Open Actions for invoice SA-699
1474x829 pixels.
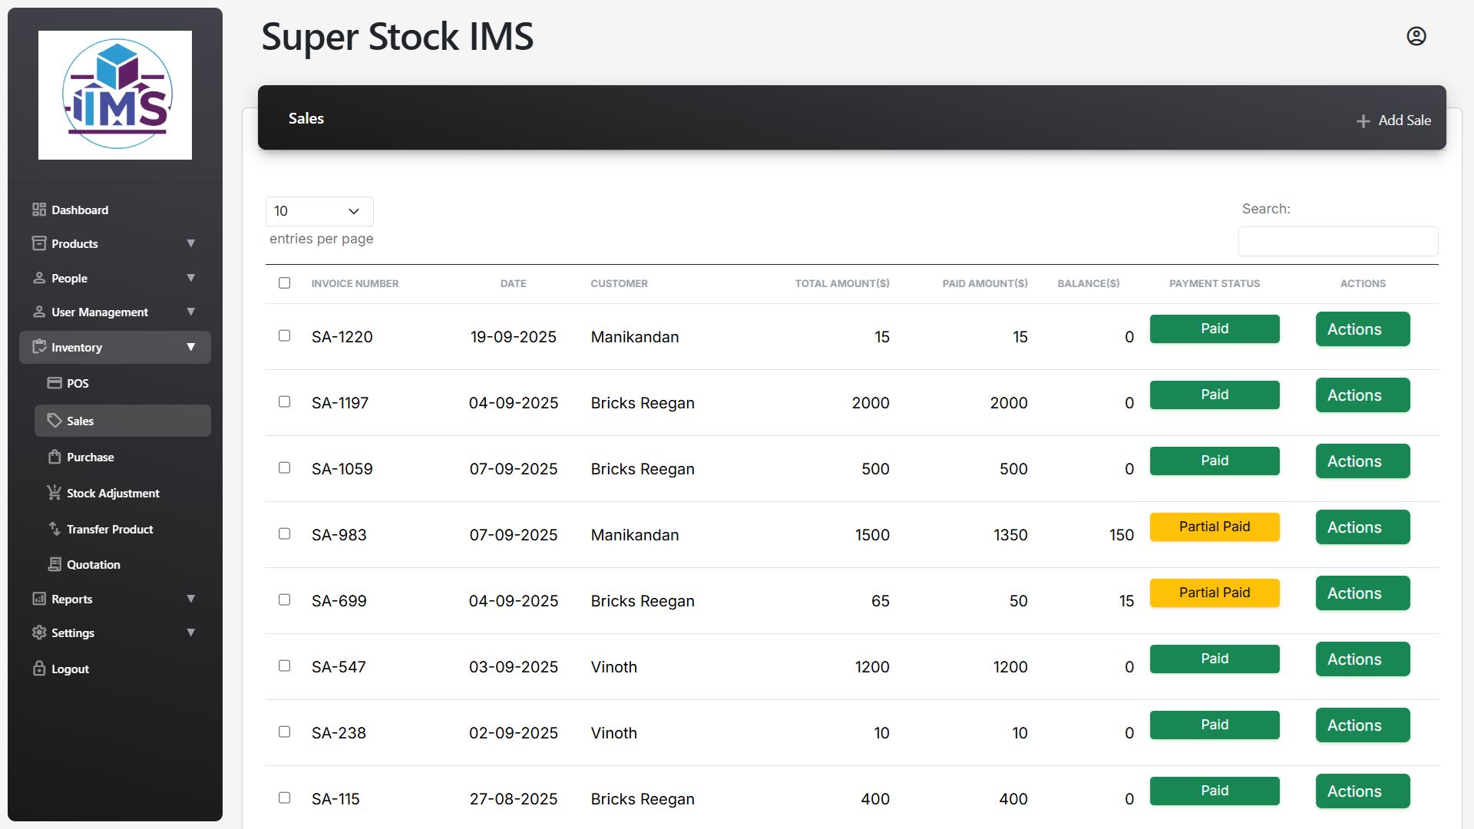pos(1362,593)
